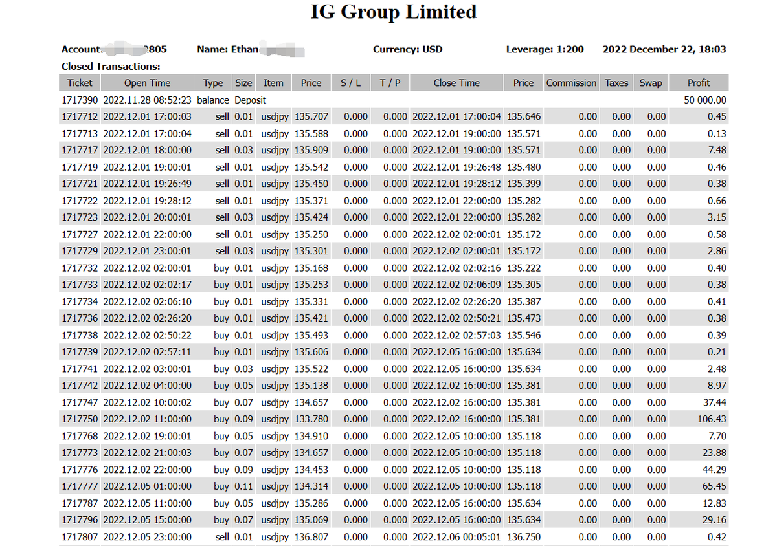This screenshot has width=777, height=546.
Task: Click open price 135.286
Action: click(311, 503)
